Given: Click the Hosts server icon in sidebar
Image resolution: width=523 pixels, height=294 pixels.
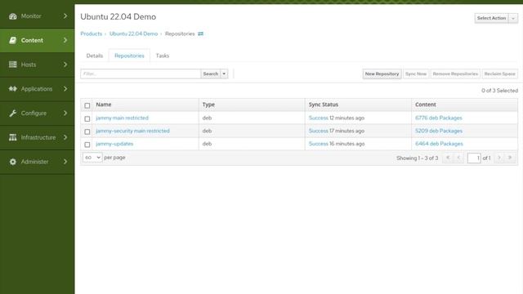Looking at the screenshot, I should pos(13,65).
